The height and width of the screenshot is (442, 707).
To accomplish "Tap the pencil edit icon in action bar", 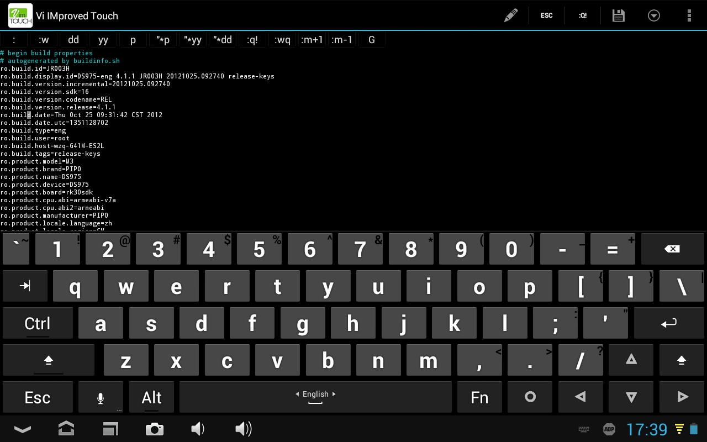I will tap(511, 15).
